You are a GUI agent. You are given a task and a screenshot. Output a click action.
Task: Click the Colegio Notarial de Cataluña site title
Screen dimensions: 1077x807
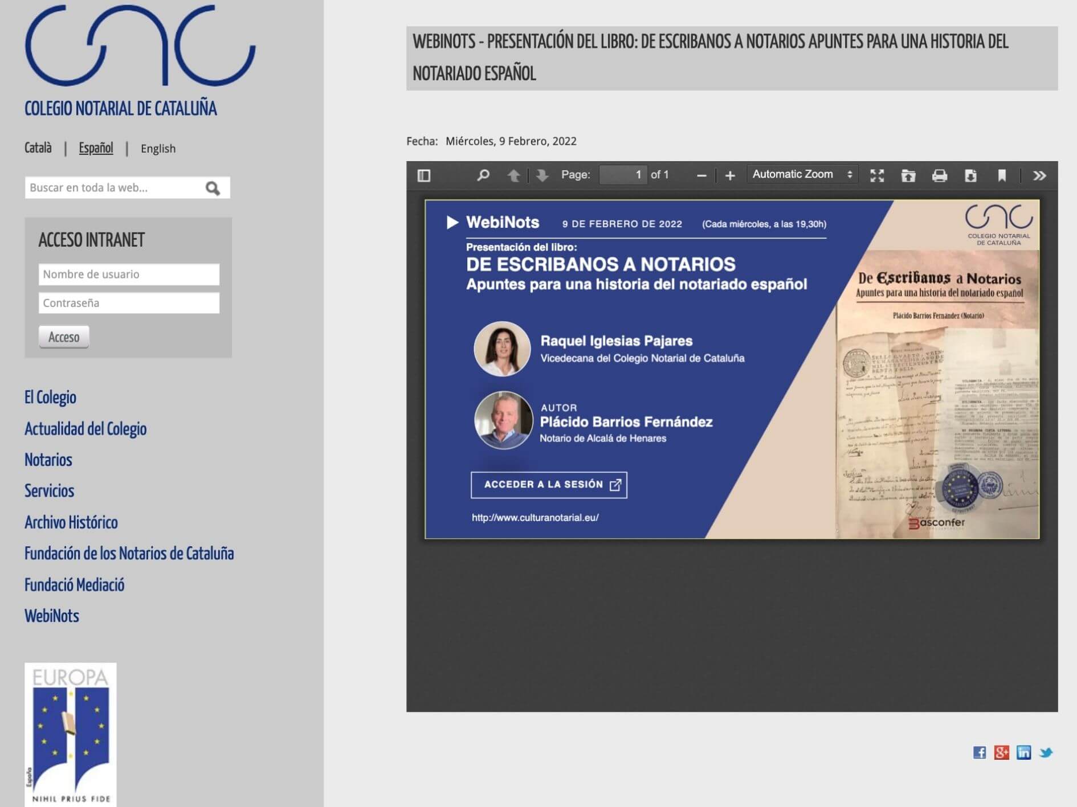click(x=121, y=108)
